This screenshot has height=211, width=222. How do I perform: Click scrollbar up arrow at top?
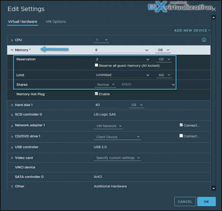pos(213,18)
